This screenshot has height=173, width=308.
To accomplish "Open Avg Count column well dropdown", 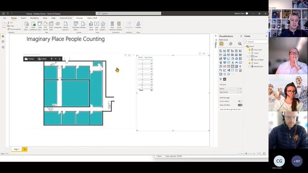I will (239, 92).
